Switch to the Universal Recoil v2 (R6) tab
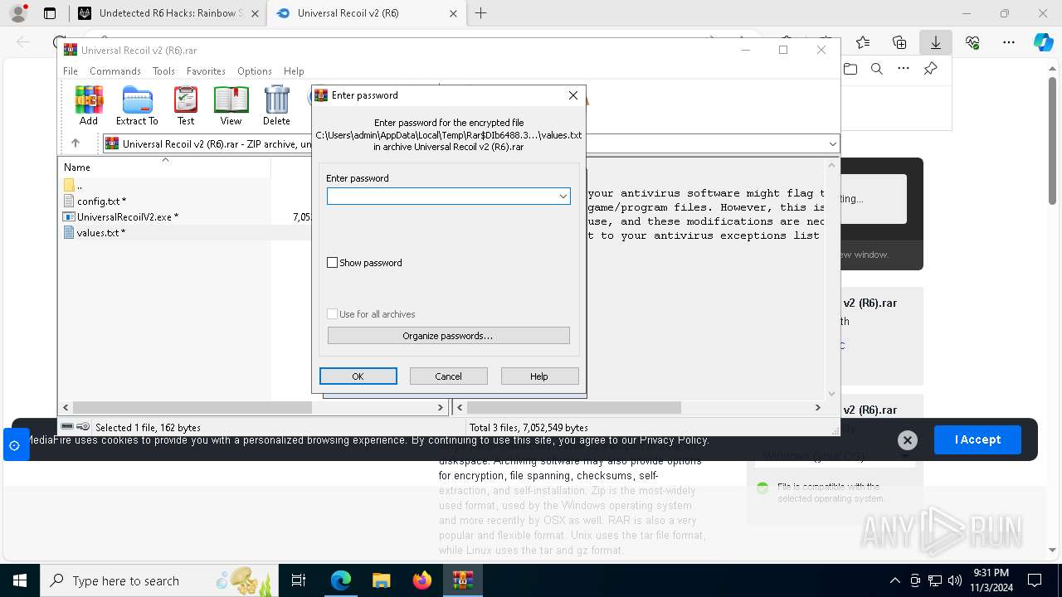This screenshot has height=597, width=1062. 367,13
